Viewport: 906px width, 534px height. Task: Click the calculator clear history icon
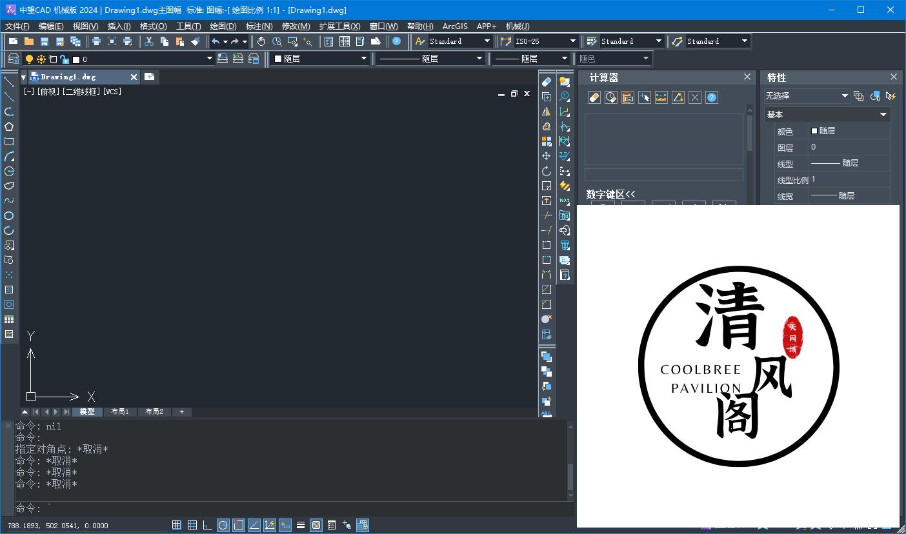pos(611,97)
